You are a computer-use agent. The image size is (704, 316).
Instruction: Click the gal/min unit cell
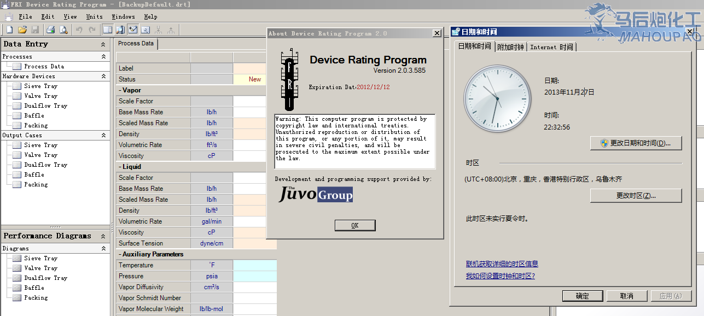[212, 221]
